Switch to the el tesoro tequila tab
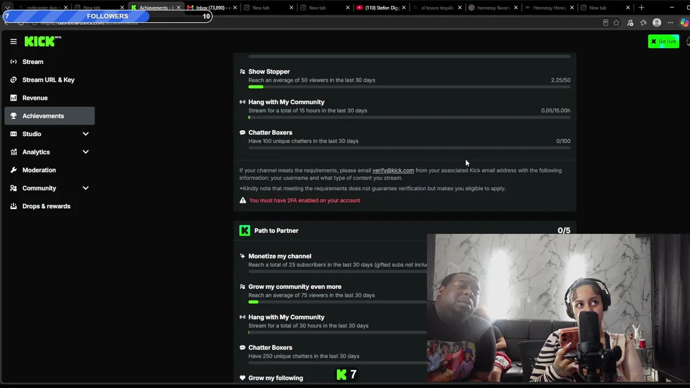690x388 pixels. [437, 8]
